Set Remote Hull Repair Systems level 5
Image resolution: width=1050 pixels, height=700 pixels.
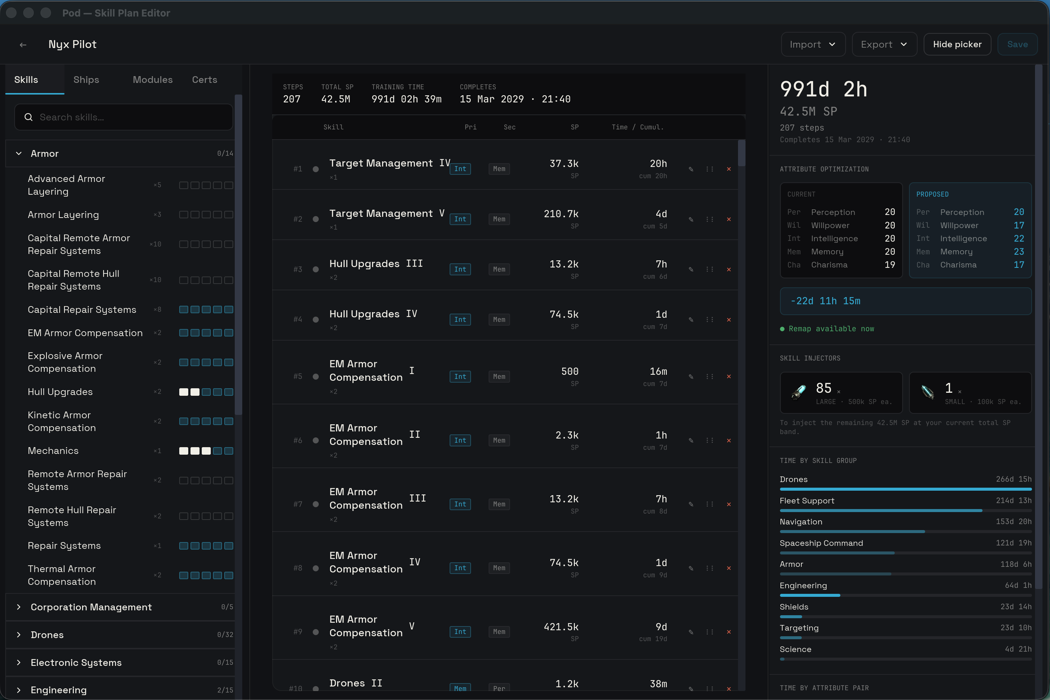tap(228, 517)
